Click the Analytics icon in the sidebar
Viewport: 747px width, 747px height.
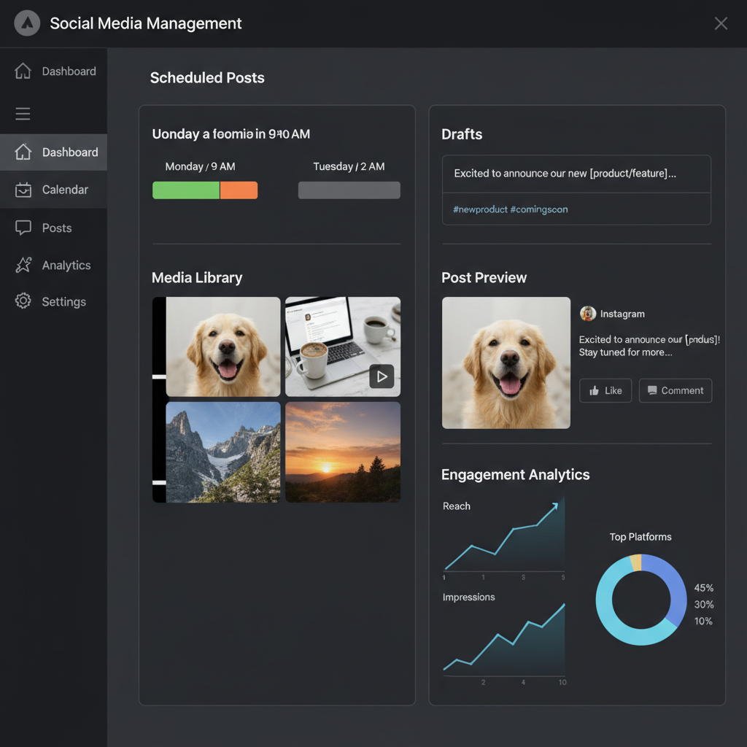(x=23, y=265)
